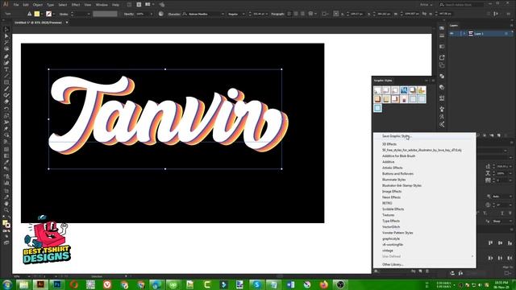Open the Export icon in panel dock

click(442, 57)
